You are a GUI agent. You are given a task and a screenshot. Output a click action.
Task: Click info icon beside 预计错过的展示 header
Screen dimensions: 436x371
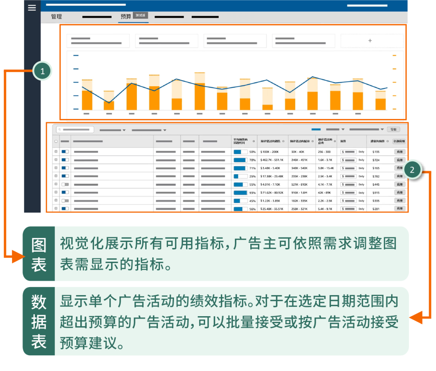(312, 142)
